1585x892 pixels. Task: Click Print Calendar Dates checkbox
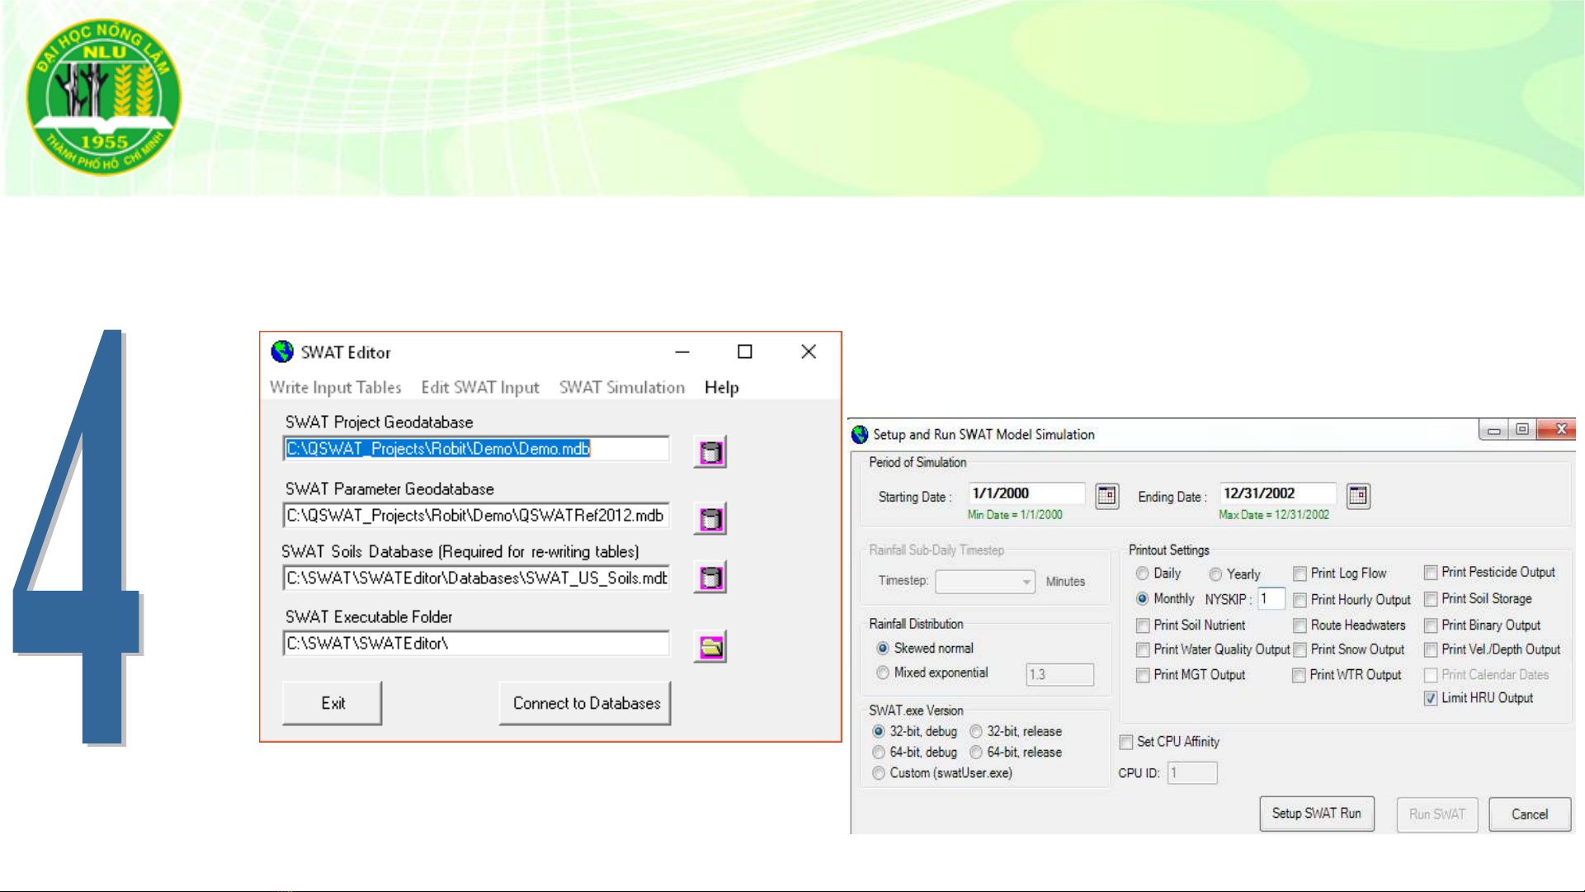pyautogui.click(x=1431, y=675)
